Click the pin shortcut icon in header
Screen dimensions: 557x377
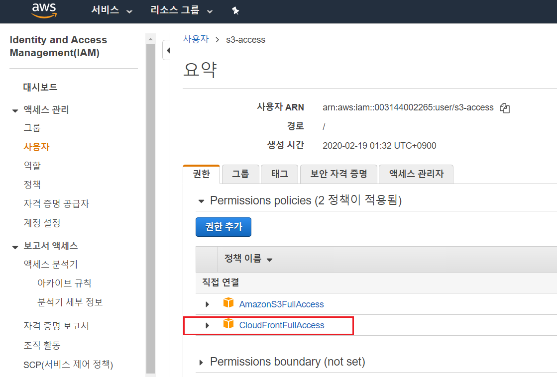(x=235, y=10)
